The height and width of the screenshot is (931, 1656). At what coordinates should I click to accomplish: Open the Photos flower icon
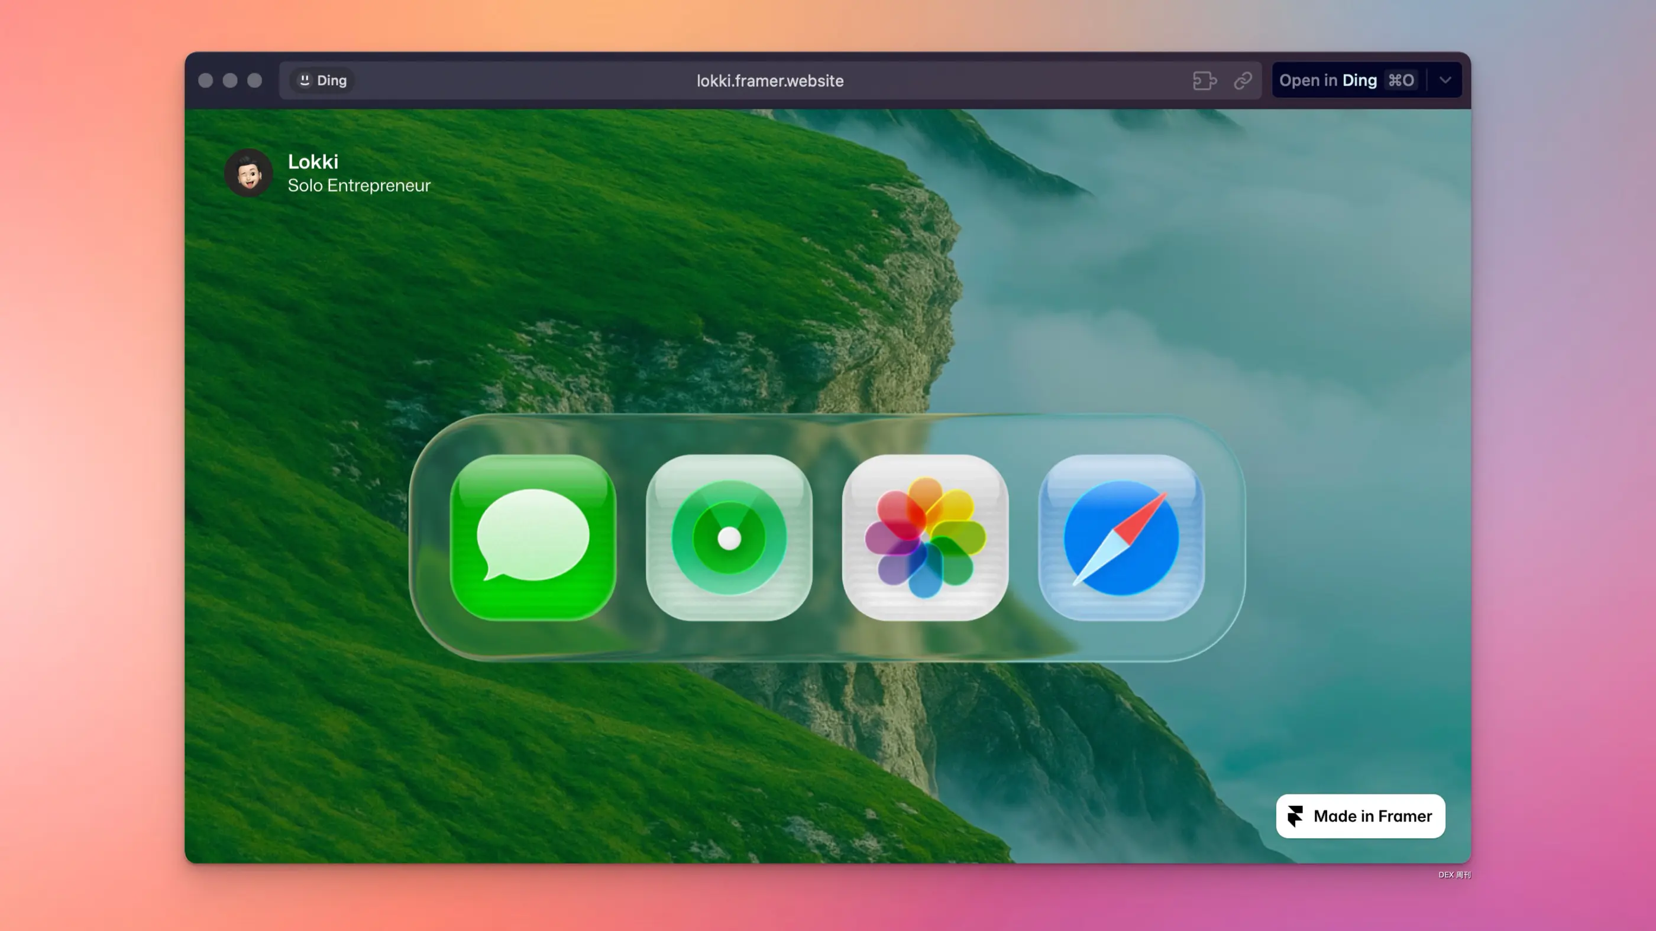coord(924,537)
